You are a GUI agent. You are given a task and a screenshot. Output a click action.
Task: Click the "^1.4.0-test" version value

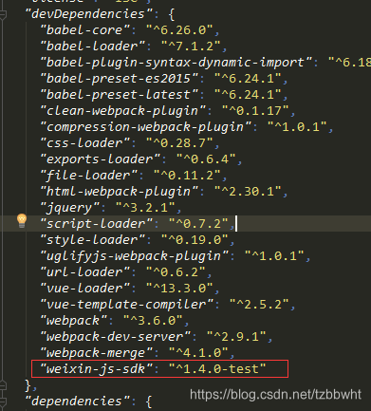(x=218, y=369)
